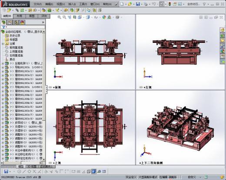This screenshot has height=180, width=226.
Task: Switch to the 评估 command tab
Action: click(44, 16)
